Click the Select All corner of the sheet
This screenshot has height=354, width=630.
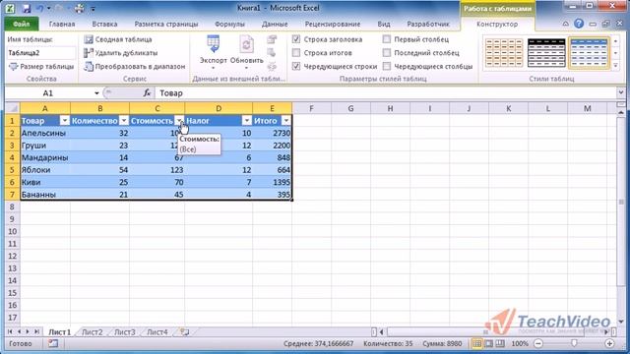point(13,108)
